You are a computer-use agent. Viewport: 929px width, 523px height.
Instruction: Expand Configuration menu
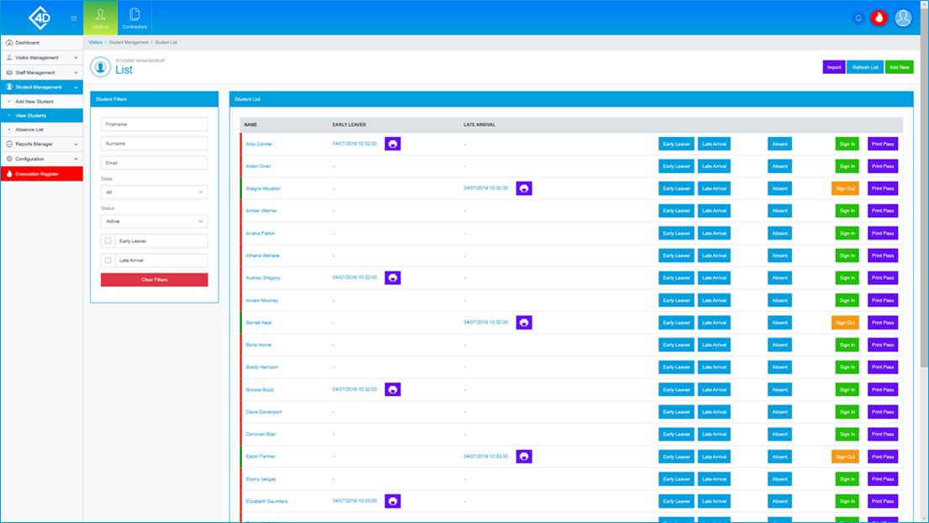click(x=41, y=159)
